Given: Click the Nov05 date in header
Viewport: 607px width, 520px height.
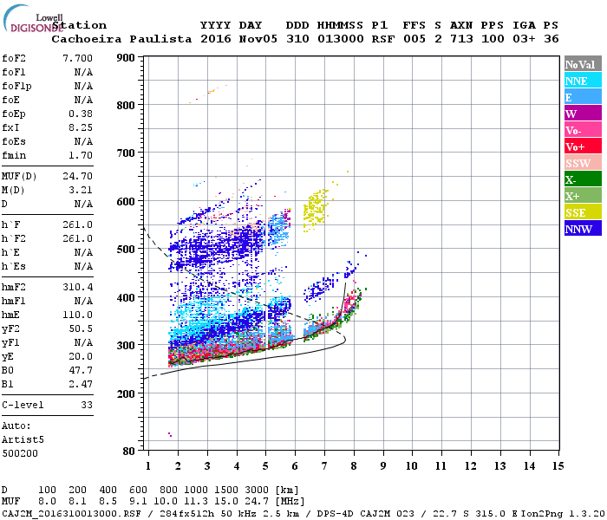Looking at the screenshot, I should (258, 39).
